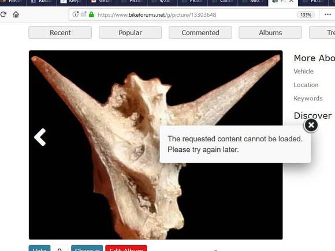Dismiss the error popup with the X icon

(x=311, y=125)
